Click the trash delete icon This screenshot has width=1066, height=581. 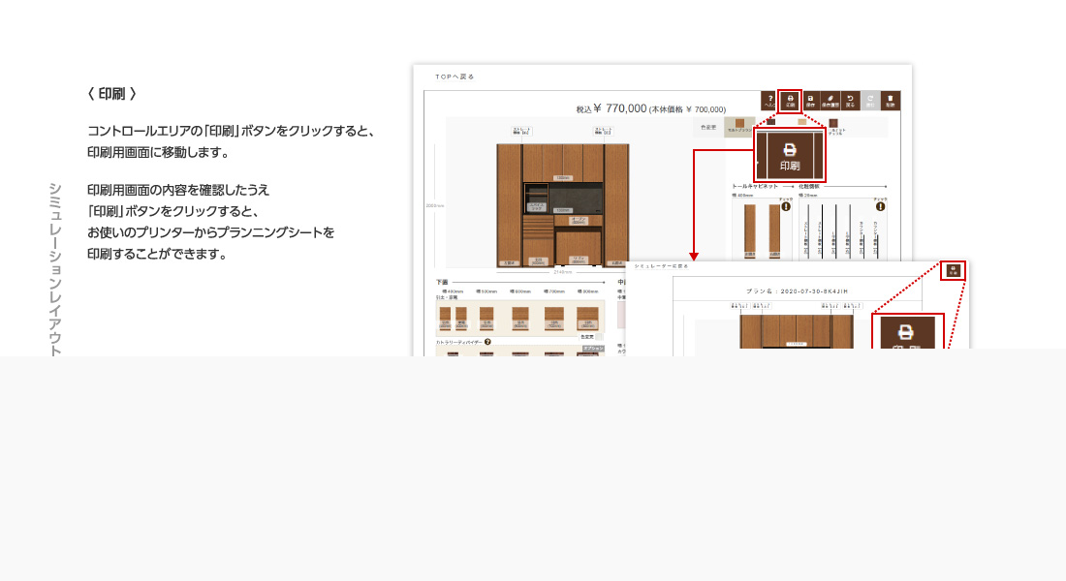click(890, 100)
